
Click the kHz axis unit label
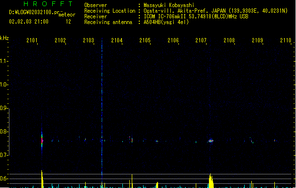coord(4,38)
